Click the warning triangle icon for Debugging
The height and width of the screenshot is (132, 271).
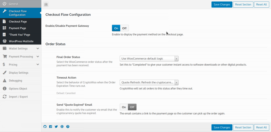pos(5,80)
